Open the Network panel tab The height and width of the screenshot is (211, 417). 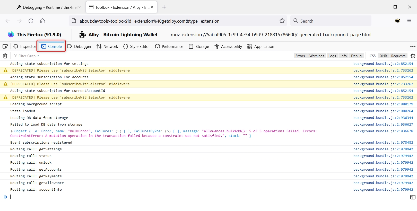[107, 46]
